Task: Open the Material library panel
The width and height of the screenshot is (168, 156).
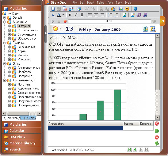Action: (22, 143)
